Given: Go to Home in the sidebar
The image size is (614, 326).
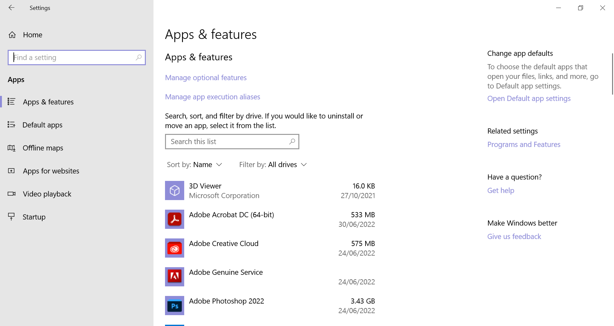Looking at the screenshot, I should pos(33,35).
